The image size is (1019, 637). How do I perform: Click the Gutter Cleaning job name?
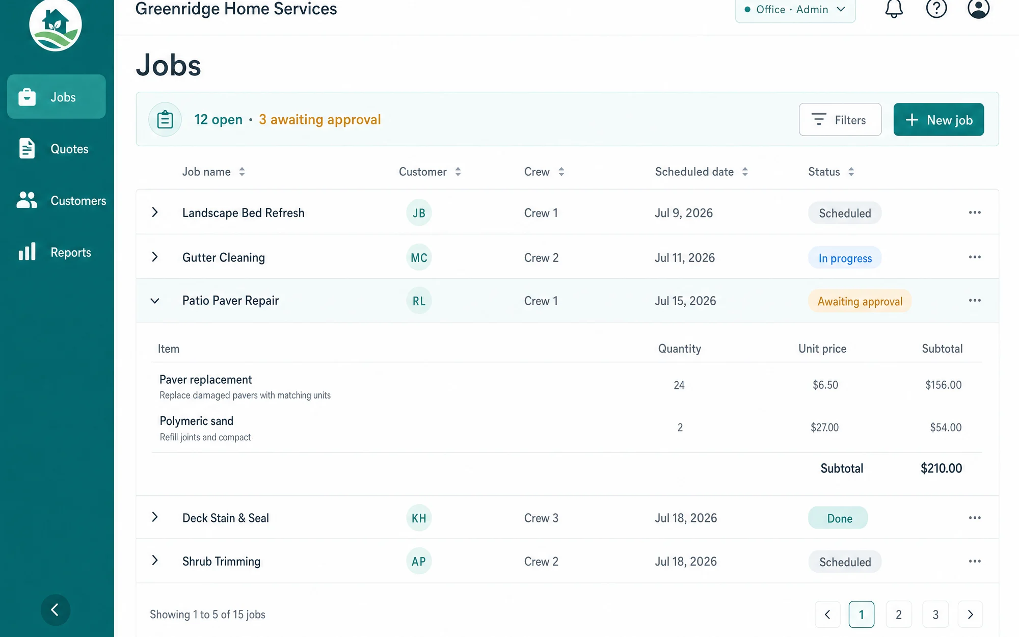(223, 258)
